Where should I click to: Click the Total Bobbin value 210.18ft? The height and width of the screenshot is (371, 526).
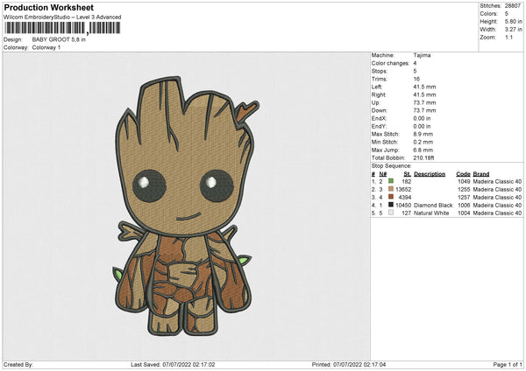pyautogui.click(x=424, y=157)
